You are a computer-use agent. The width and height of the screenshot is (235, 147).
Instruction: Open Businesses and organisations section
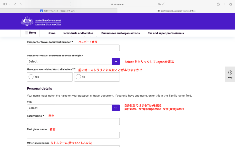pos(120,33)
